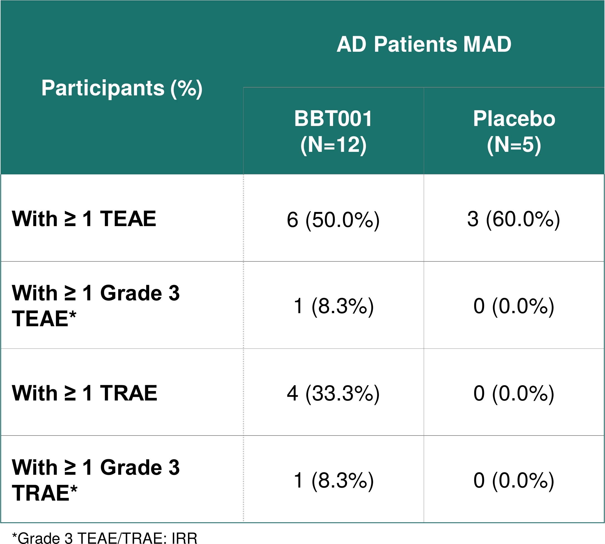Screen dimensions: 605x544
Task: Click the 6 (50.0%) cell
Action: pyautogui.click(x=333, y=220)
